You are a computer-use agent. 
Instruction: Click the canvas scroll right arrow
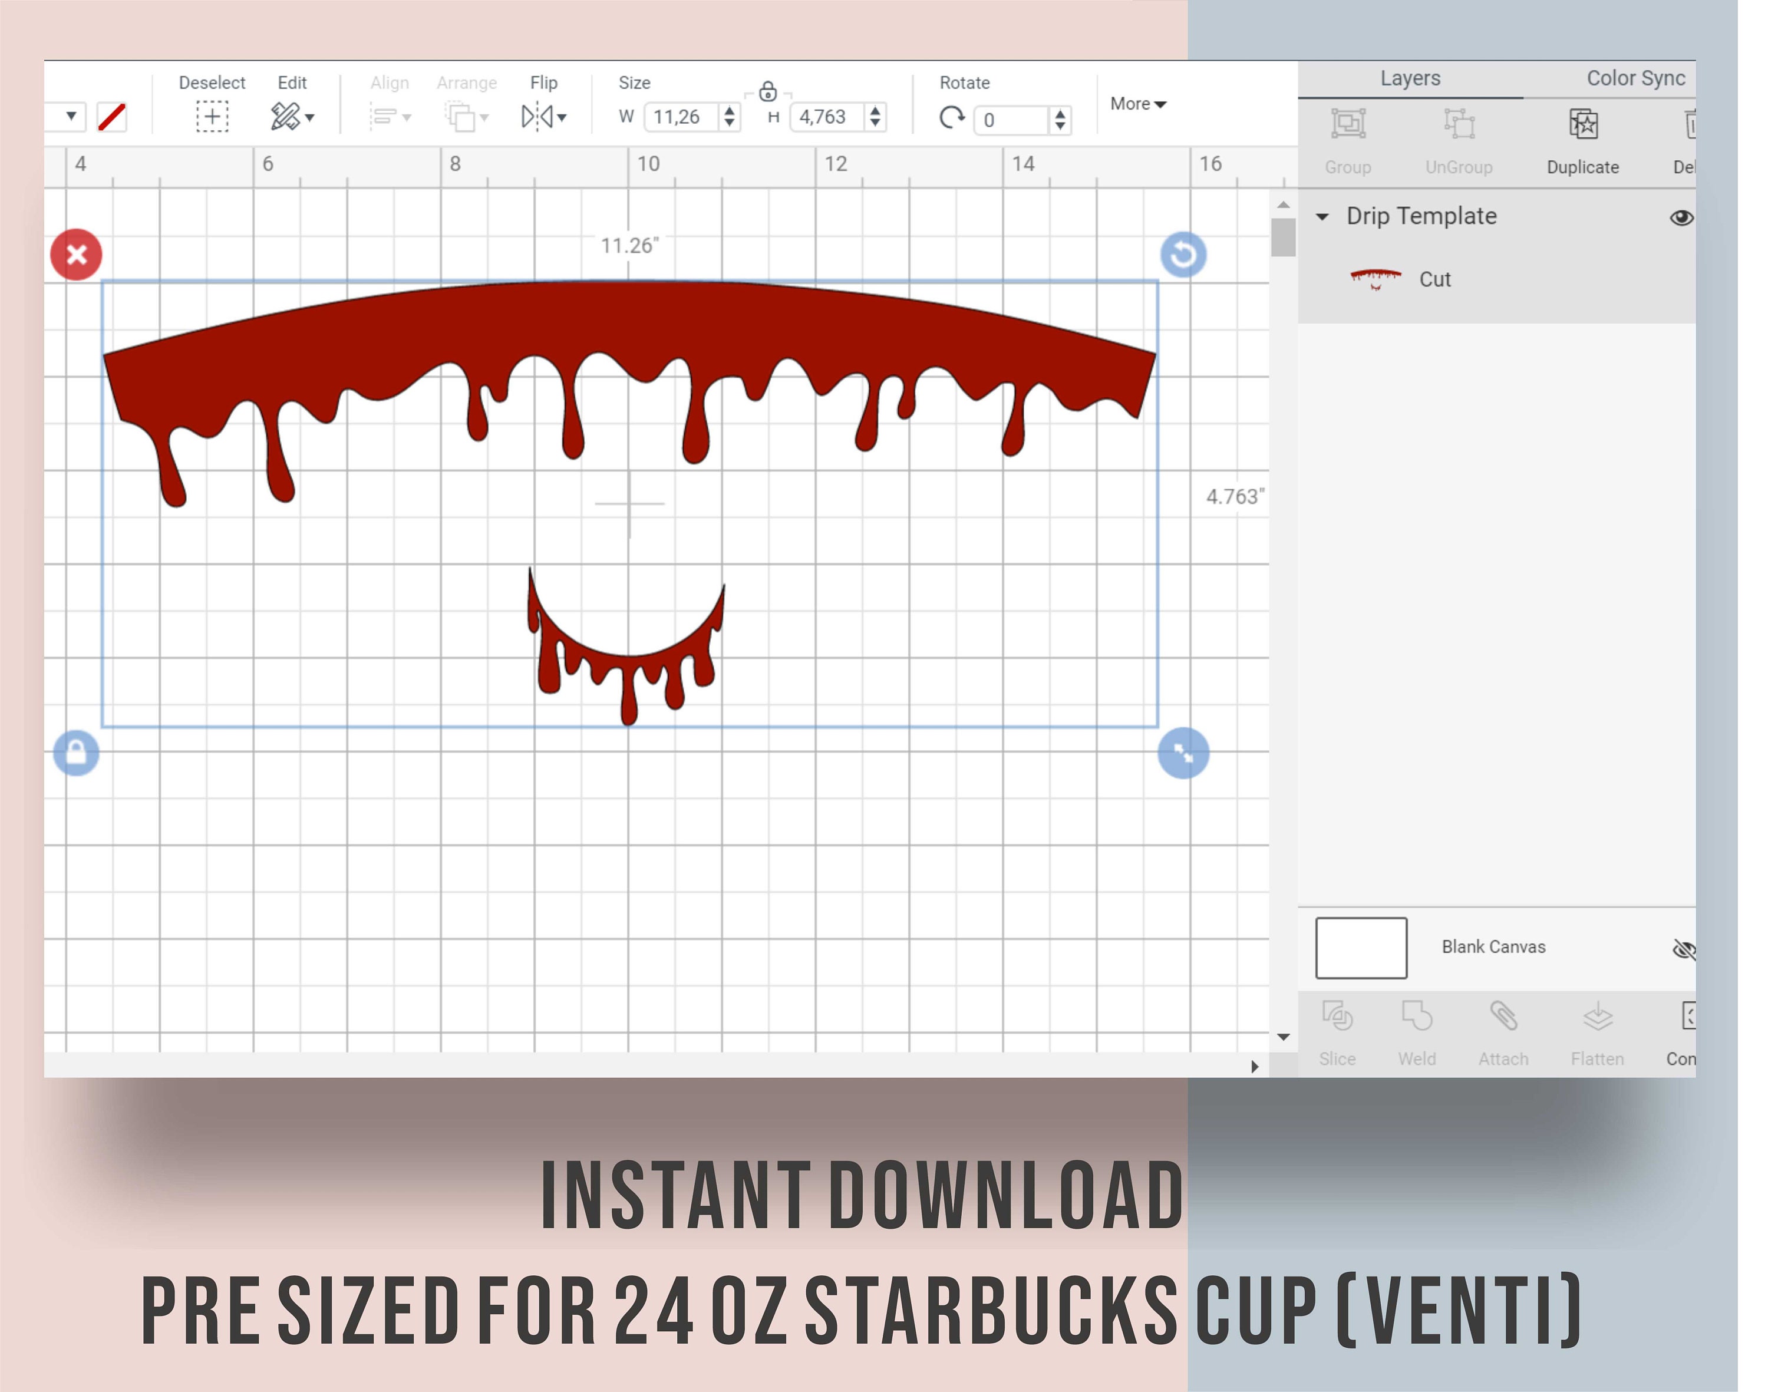1255,1066
